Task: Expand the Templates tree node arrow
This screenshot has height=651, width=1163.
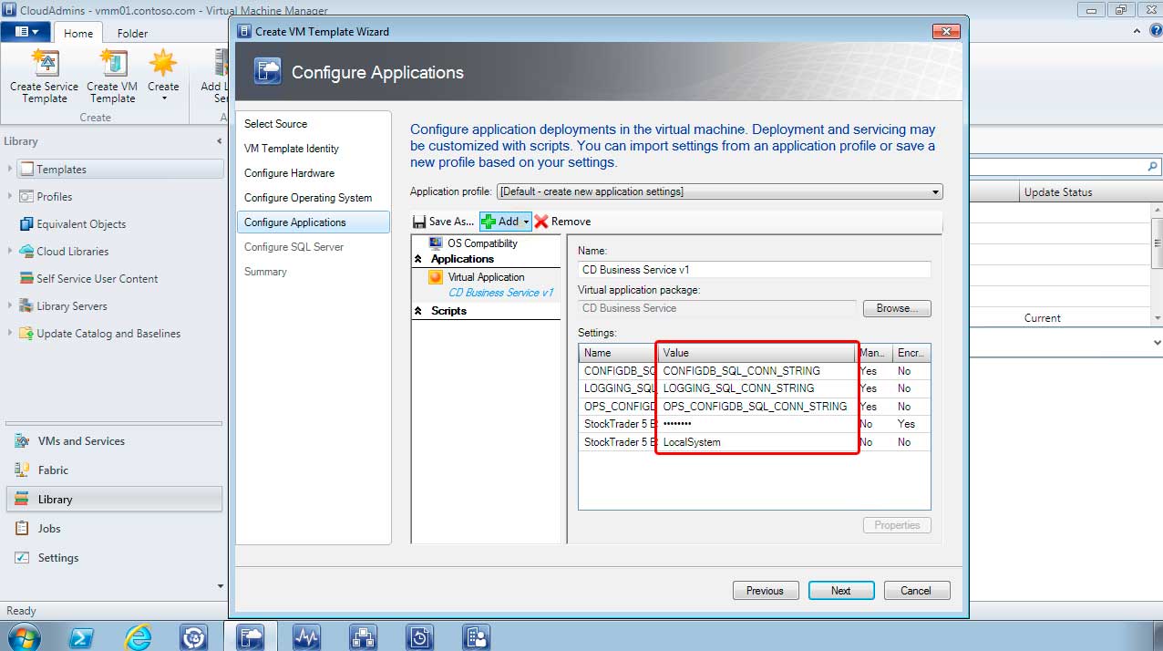Action: pyautogui.click(x=10, y=169)
